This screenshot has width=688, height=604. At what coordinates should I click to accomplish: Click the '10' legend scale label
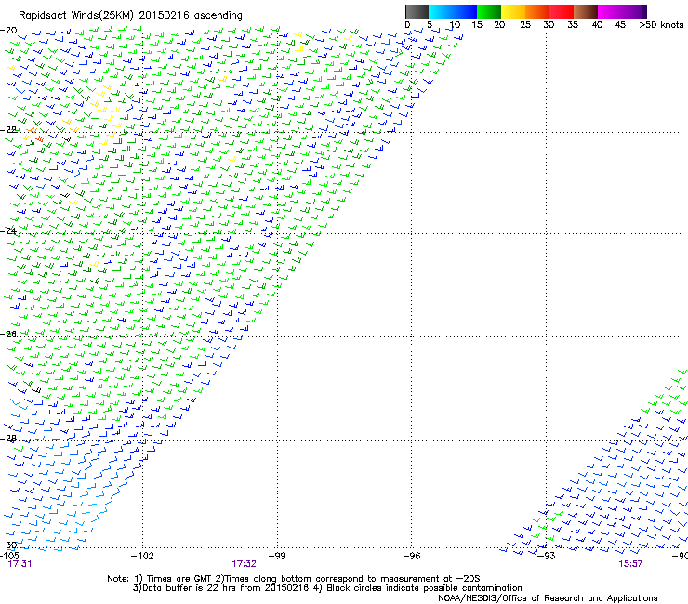click(x=455, y=25)
